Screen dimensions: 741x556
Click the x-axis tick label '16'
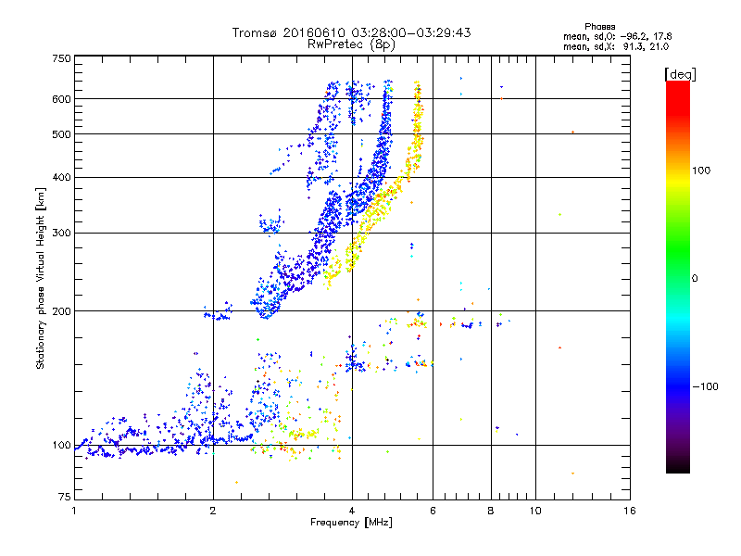click(630, 511)
